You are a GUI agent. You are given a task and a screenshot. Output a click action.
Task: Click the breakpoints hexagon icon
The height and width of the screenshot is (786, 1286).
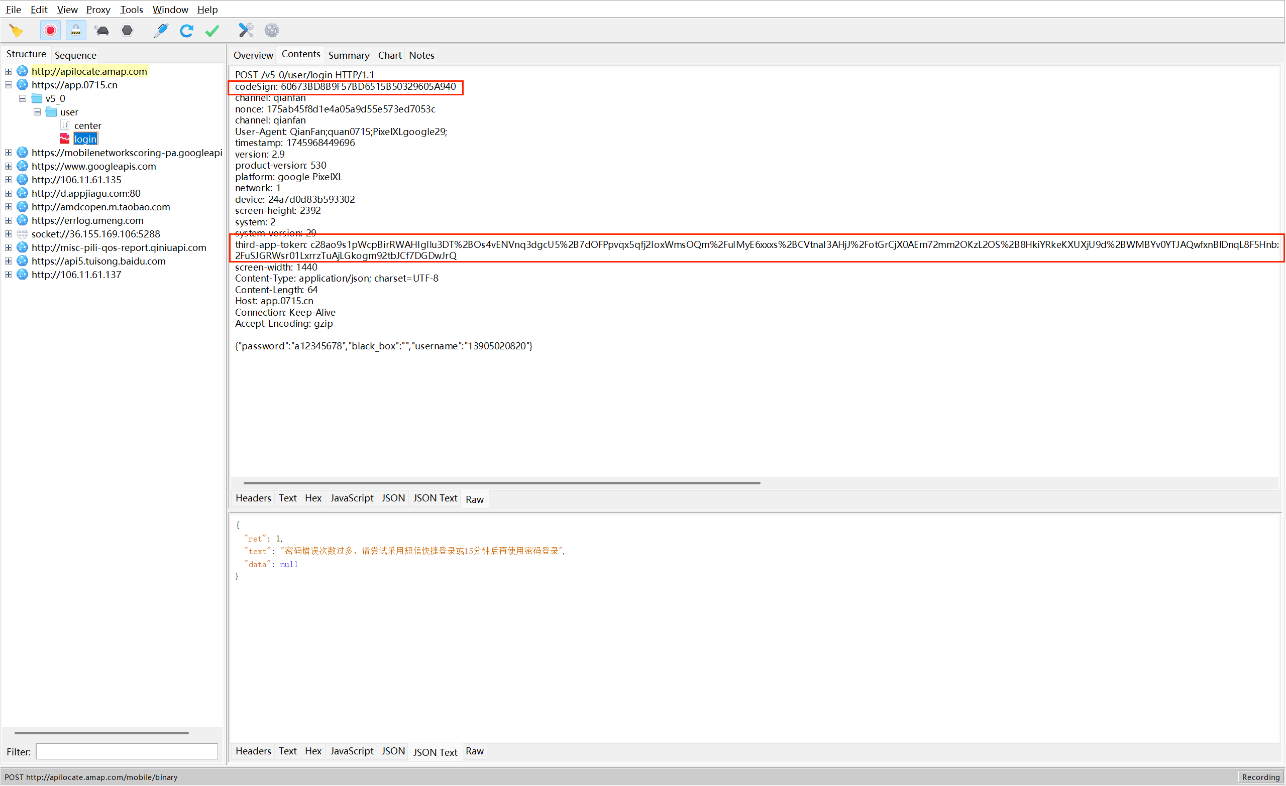(127, 30)
